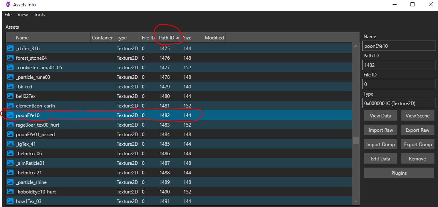Sort assets by Modified column header
The image size is (438, 207).
tap(214, 38)
